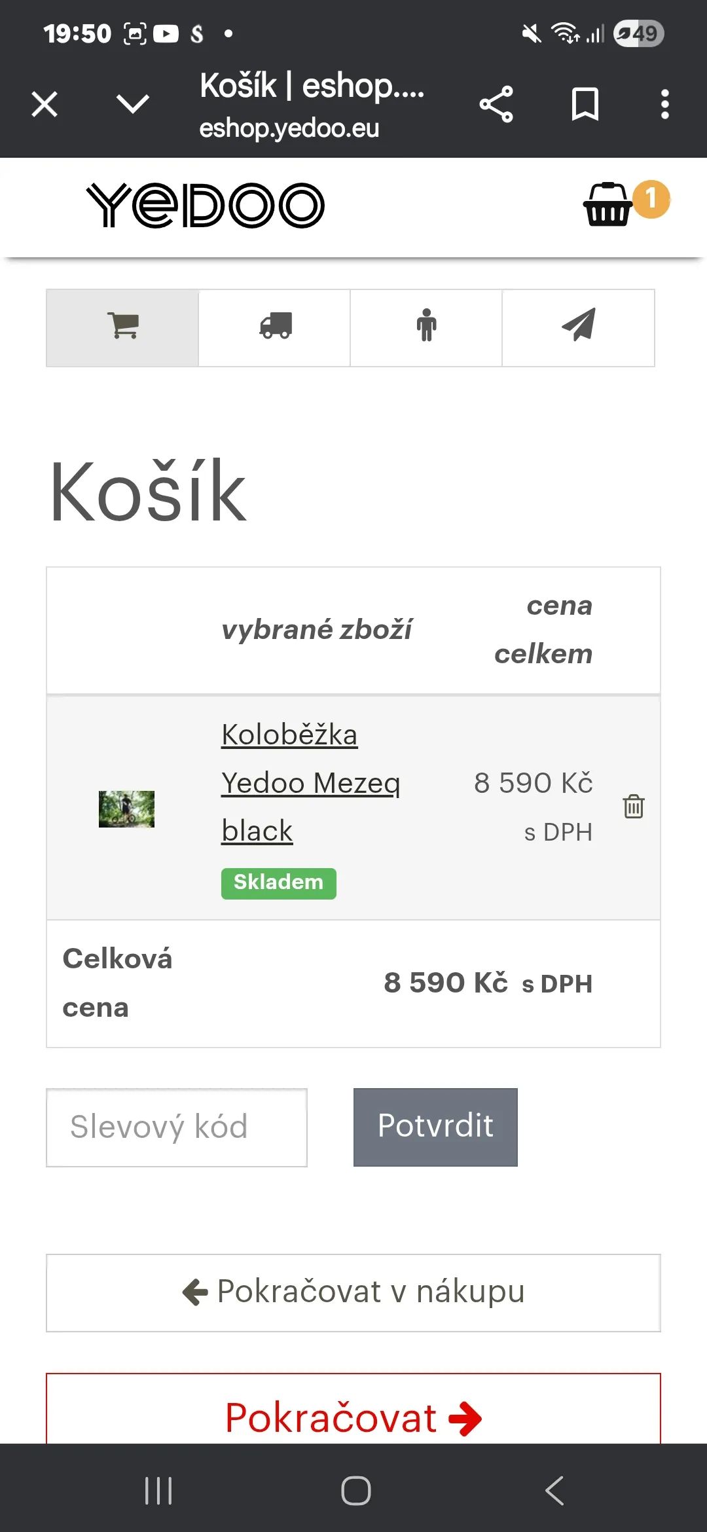Switch to the delivery truck step

275,327
